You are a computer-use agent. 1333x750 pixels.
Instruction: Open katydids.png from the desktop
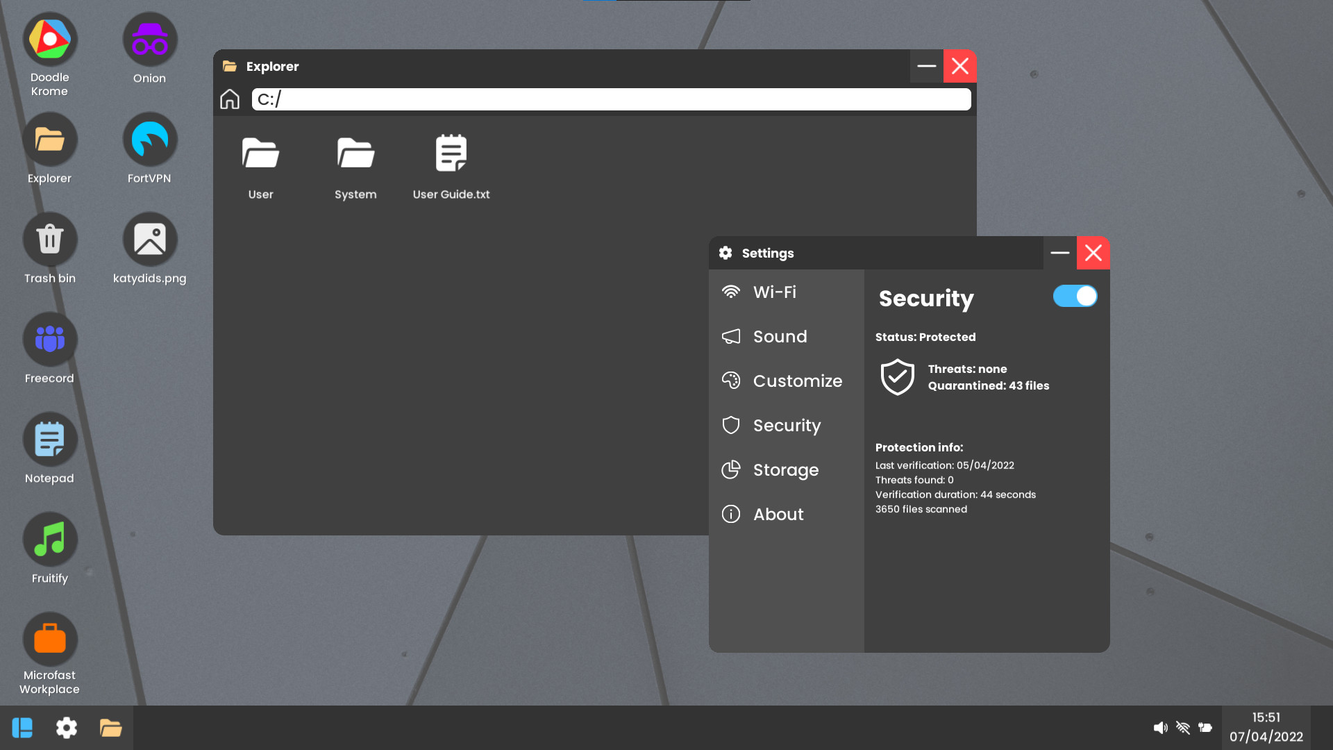pyautogui.click(x=149, y=239)
